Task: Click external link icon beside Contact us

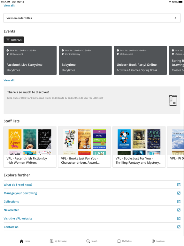Action: point(179,227)
